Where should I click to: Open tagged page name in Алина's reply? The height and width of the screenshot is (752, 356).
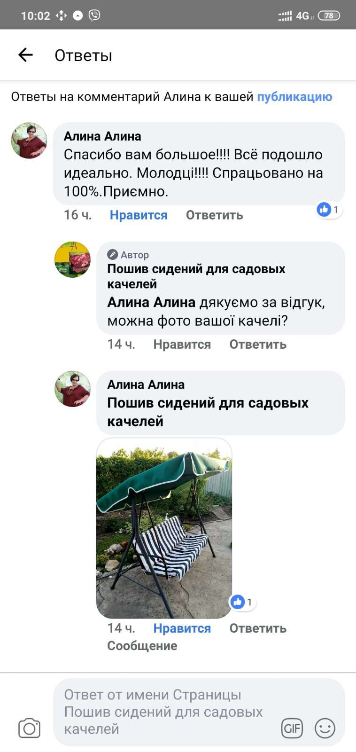click(x=208, y=412)
